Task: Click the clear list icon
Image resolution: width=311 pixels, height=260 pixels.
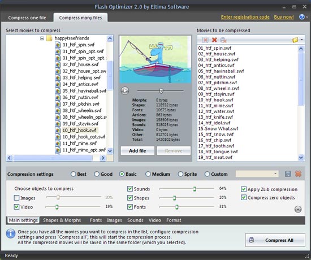Action: (x=223, y=40)
